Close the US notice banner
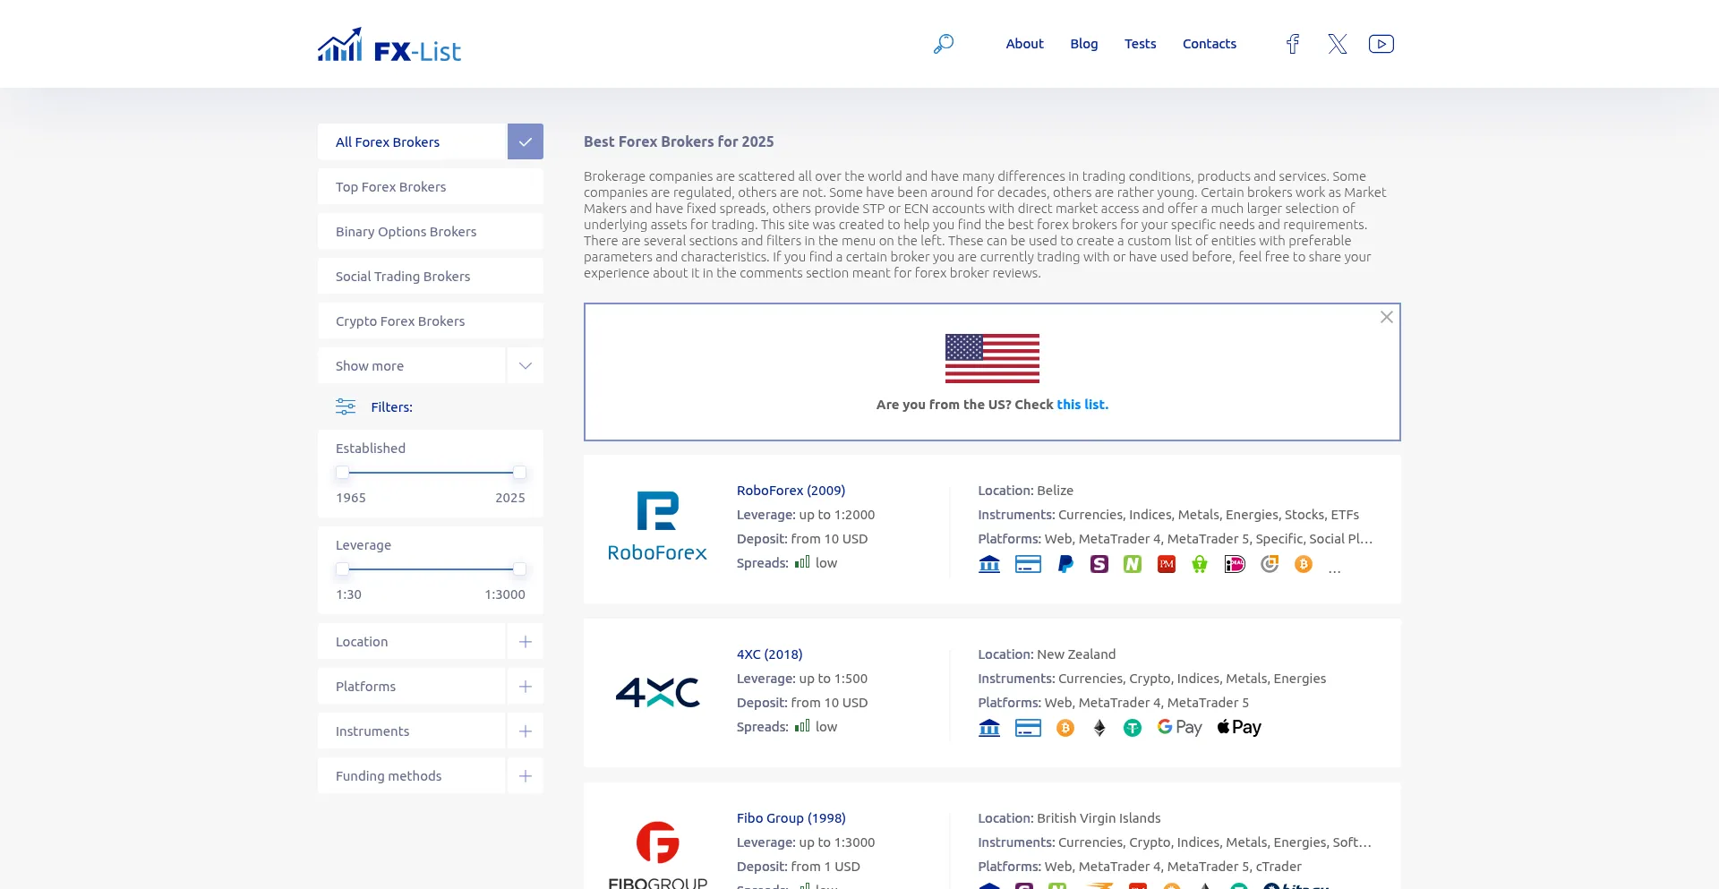The image size is (1719, 889). click(x=1386, y=318)
